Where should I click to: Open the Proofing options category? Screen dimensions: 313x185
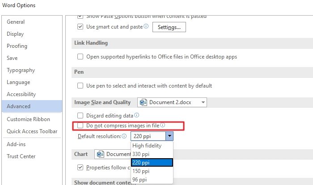pyautogui.click(x=17, y=46)
